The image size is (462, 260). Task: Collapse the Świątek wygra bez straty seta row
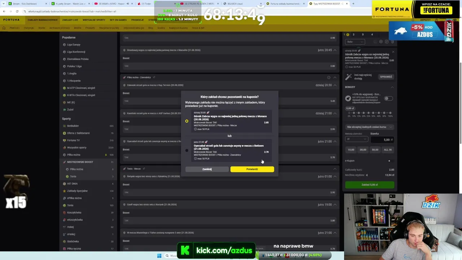point(335,177)
